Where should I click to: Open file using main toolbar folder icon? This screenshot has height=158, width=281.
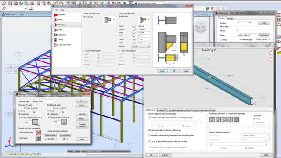4,3
